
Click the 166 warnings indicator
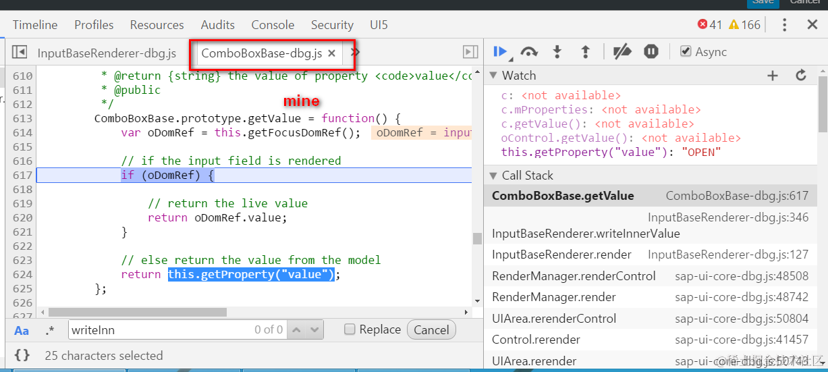(x=744, y=25)
